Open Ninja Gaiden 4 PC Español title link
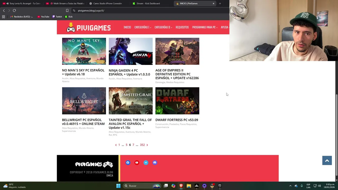The height and width of the screenshot is (190, 338). pyautogui.click(x=129, y=72)
